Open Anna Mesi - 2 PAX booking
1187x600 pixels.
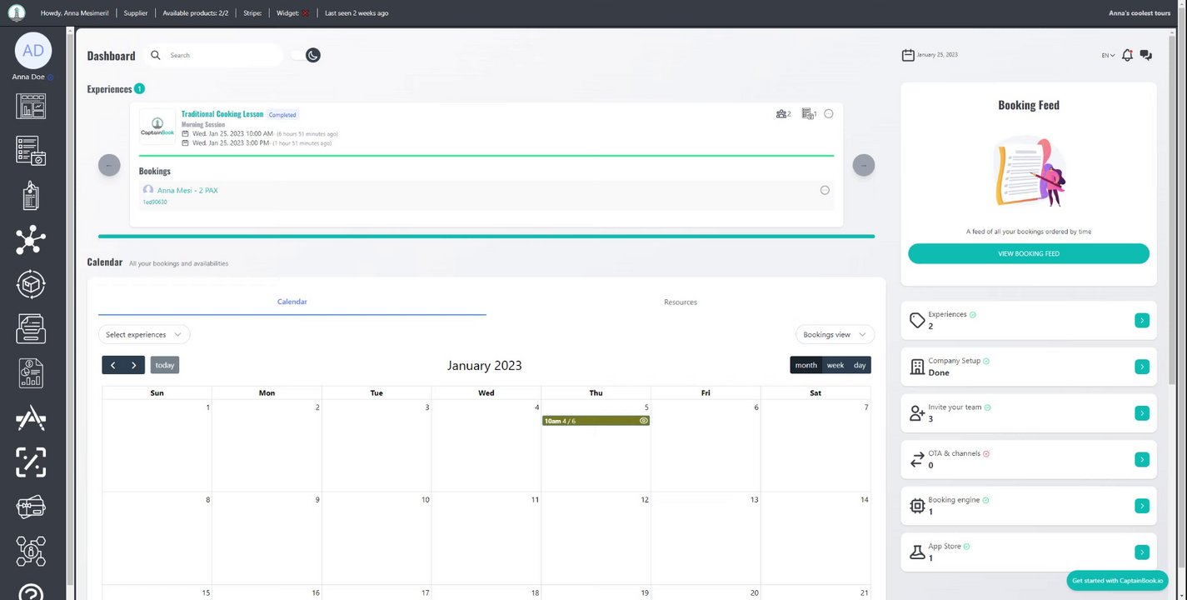coord(187,190)
